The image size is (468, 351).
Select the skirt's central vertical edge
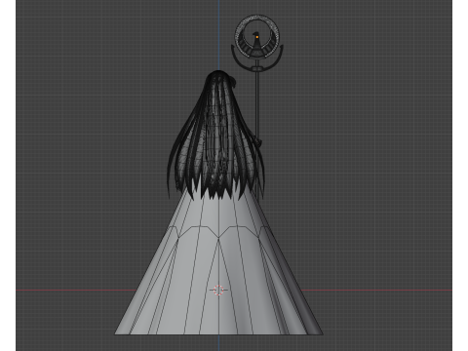point(218,266)
